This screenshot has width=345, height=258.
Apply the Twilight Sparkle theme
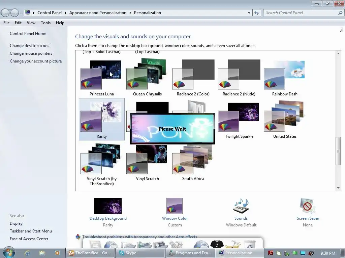tap(239, 120)
